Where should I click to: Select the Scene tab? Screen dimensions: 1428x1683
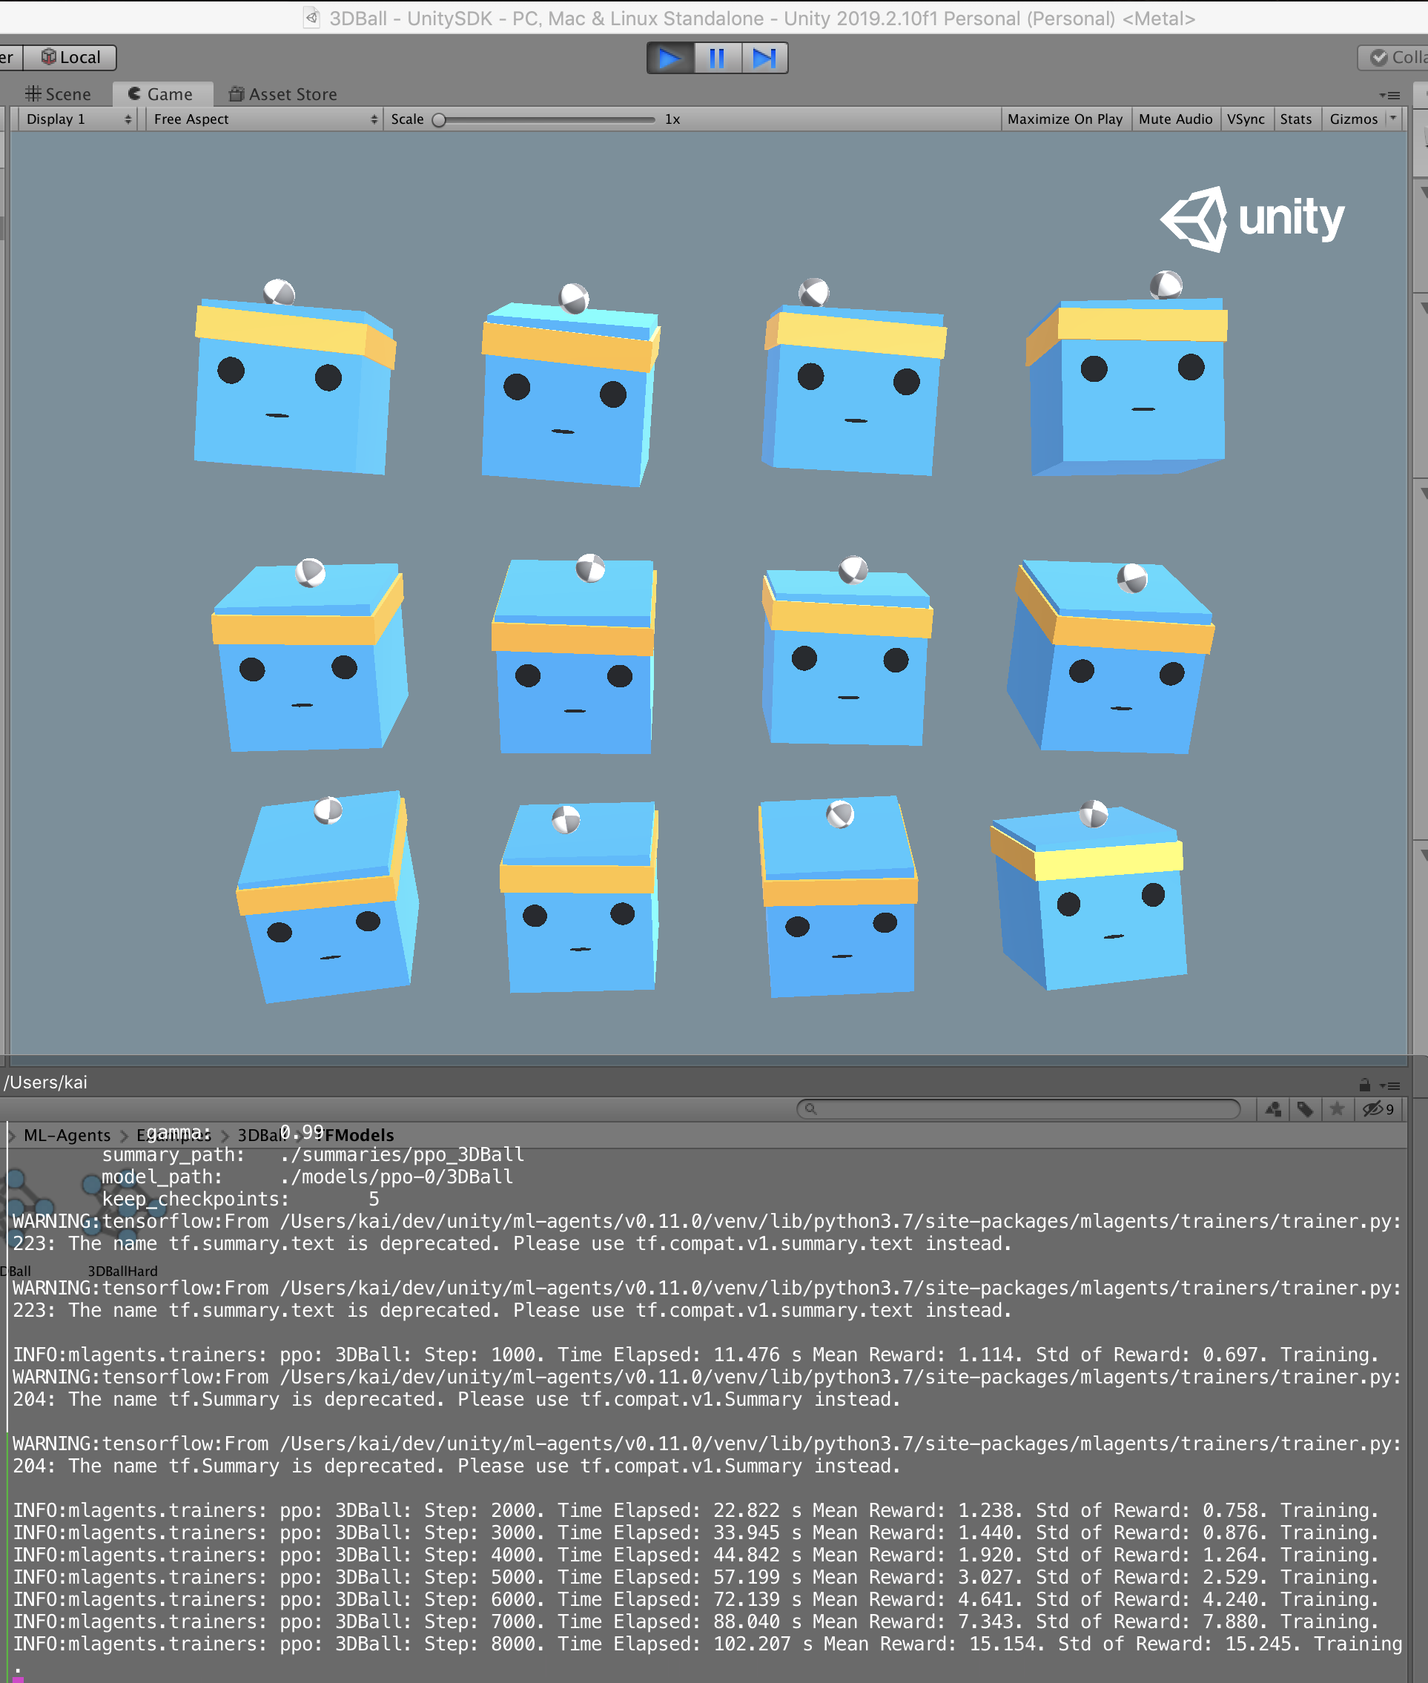pos(62,93)
